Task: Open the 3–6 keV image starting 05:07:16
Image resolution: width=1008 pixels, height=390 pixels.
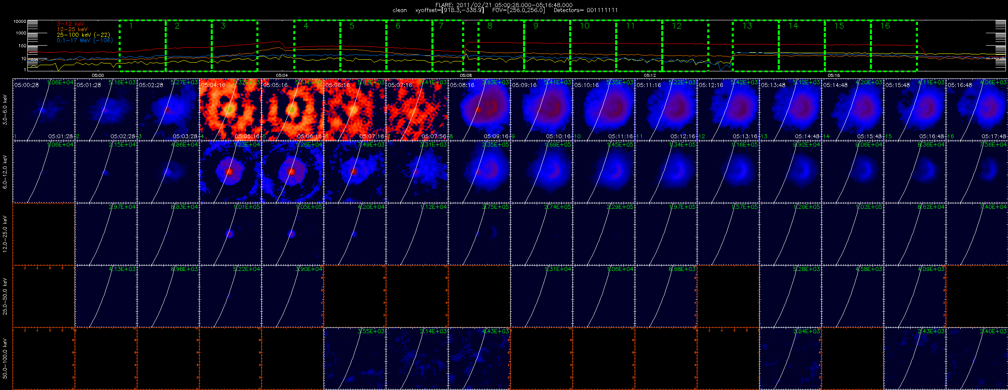Action: coord(417,110)
